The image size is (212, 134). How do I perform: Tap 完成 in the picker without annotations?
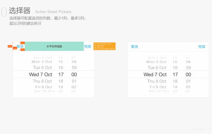pyautogui.click(x=202, y=47)
